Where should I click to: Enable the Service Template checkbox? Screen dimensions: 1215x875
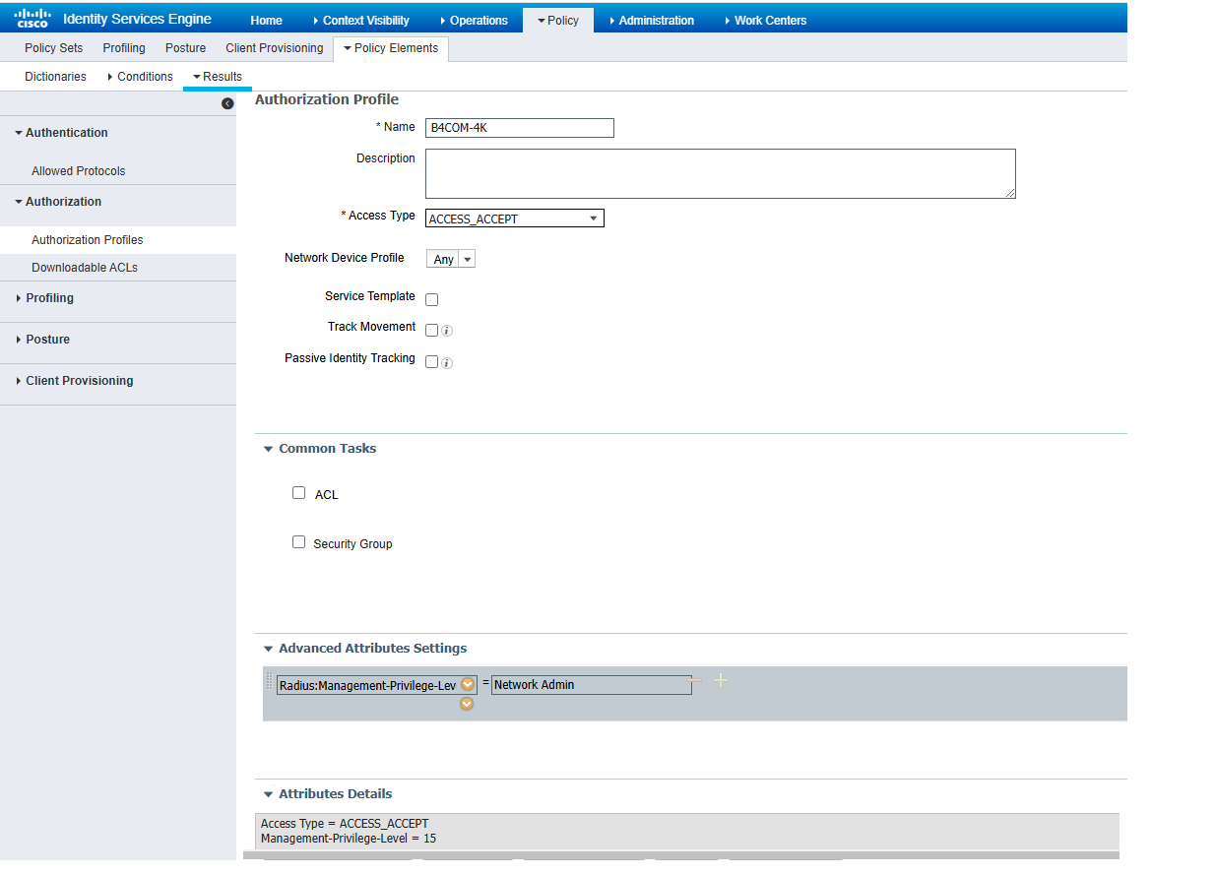[431, 299]
